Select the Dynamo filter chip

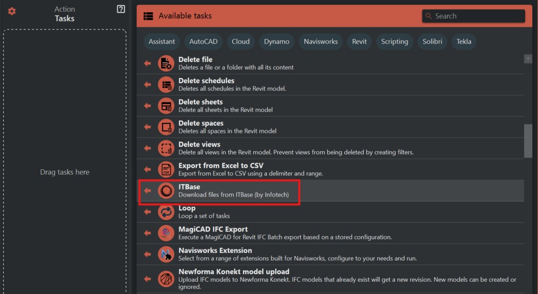click(276, 42)
